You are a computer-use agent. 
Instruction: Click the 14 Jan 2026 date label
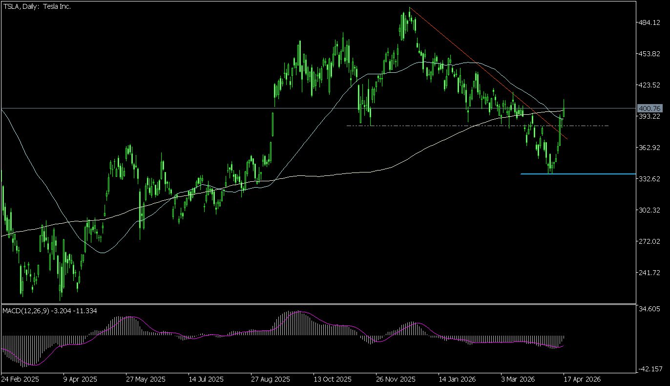[457, 379]
